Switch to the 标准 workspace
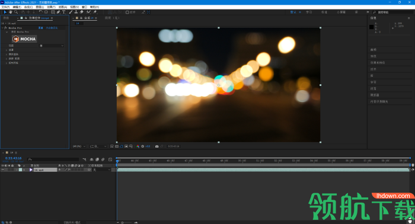 pos(324,12)
